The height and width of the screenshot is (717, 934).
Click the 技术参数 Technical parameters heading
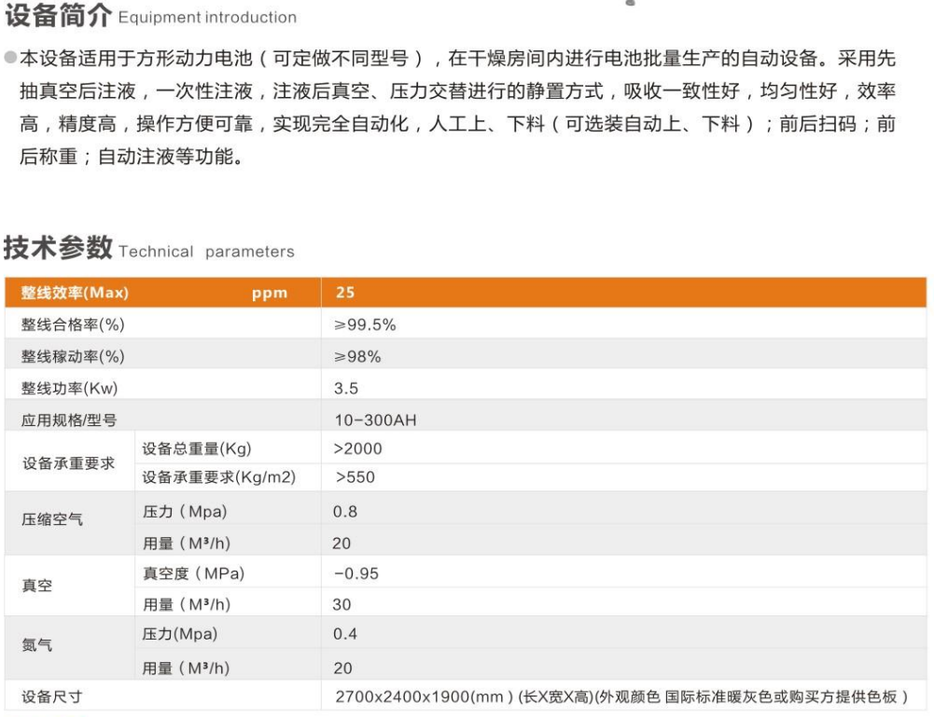[149, 250]
